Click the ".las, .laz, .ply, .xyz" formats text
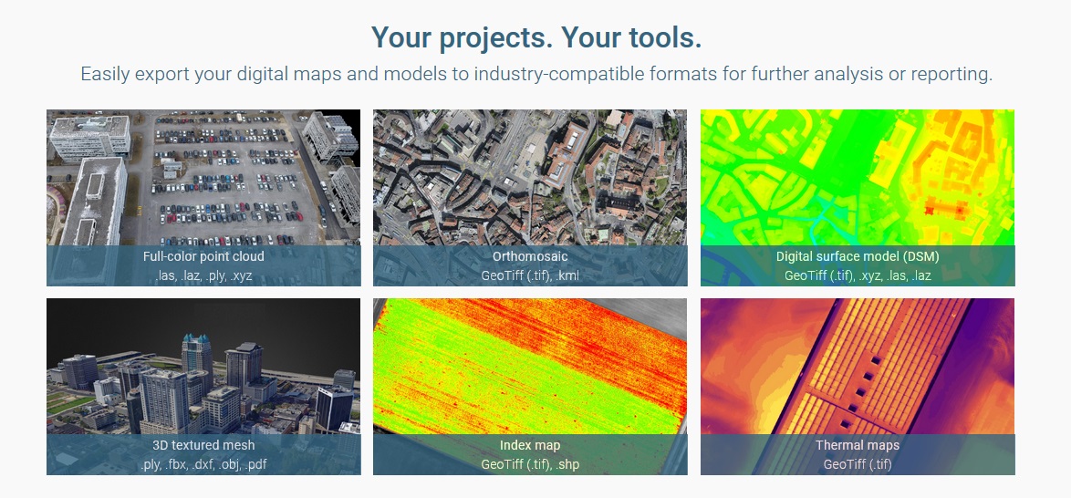The image size is (1071, 498). (203, 275)
